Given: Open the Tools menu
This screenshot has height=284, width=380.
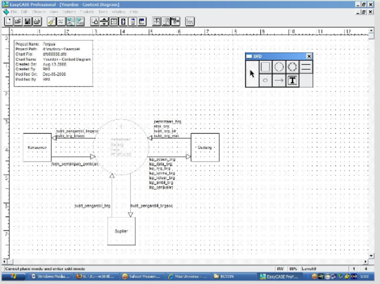Looking at the screenshot, I should tap(103, 12).
